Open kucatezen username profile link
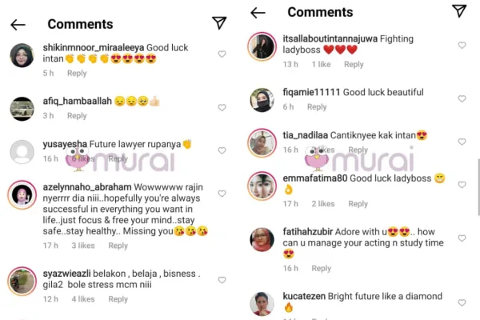 (304, 297)
